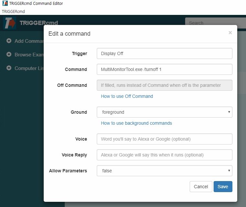
Task: Click the TRIGGERcmd Command Editor window title
Action: point(36,4)
